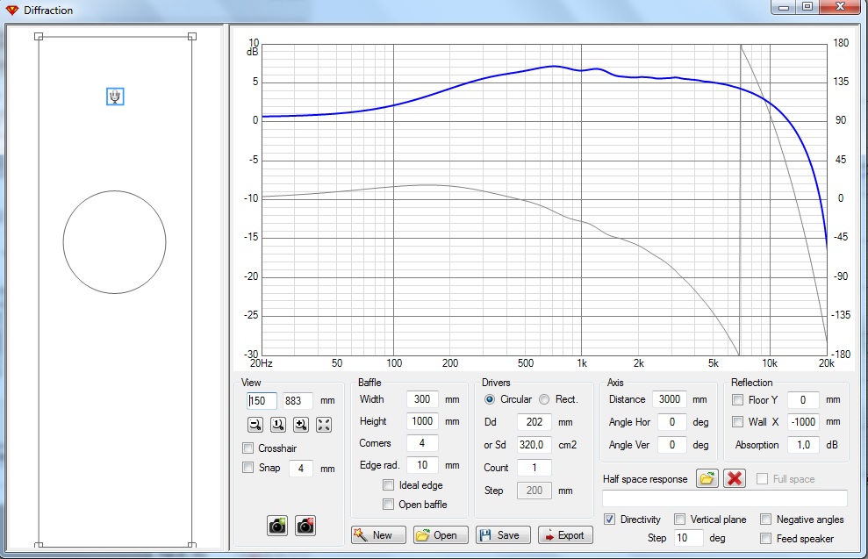This screenshot has width=868, height=559.
Task: Fit baffle drawing to view
Action: click(324, 425)
